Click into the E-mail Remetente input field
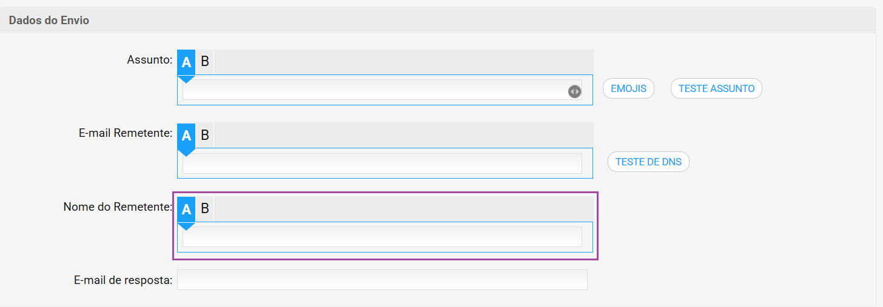883x307 pixels. click(382, 163)
